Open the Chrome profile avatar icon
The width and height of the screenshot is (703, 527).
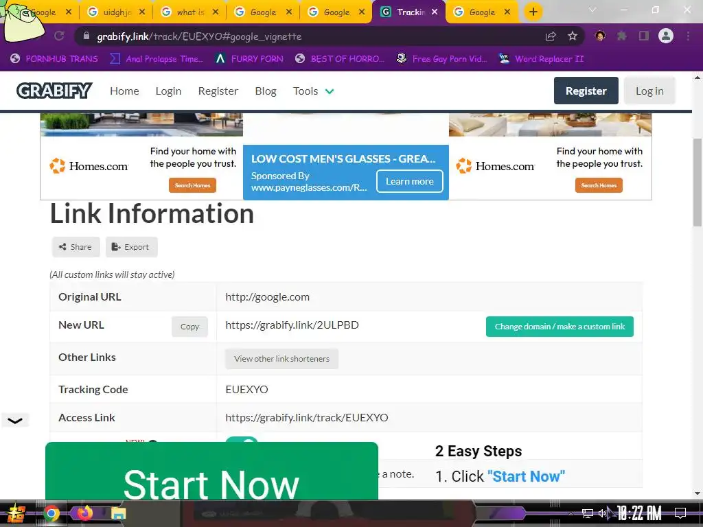coord(666,36)
